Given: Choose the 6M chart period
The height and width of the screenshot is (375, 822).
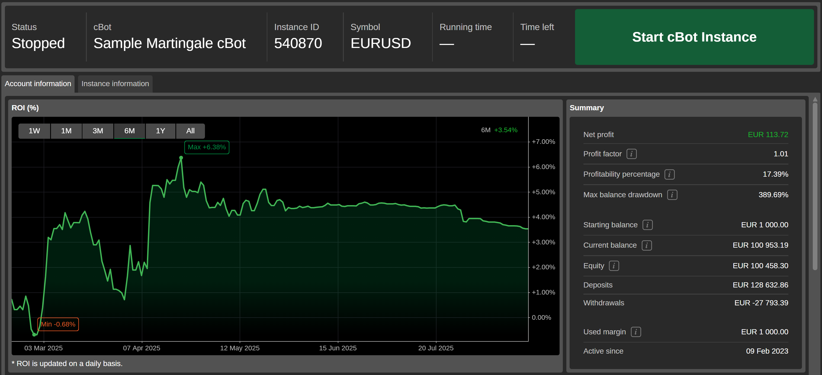Looking at the screenshot, I should 129,131.
